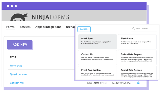
Task: Open settings gear for Contact Me form
Action: pyautogui.click(x=138, y=83)
